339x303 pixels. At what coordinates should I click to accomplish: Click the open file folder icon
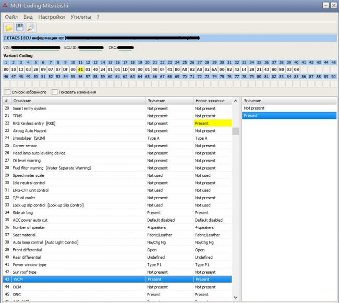coord(9,28)
